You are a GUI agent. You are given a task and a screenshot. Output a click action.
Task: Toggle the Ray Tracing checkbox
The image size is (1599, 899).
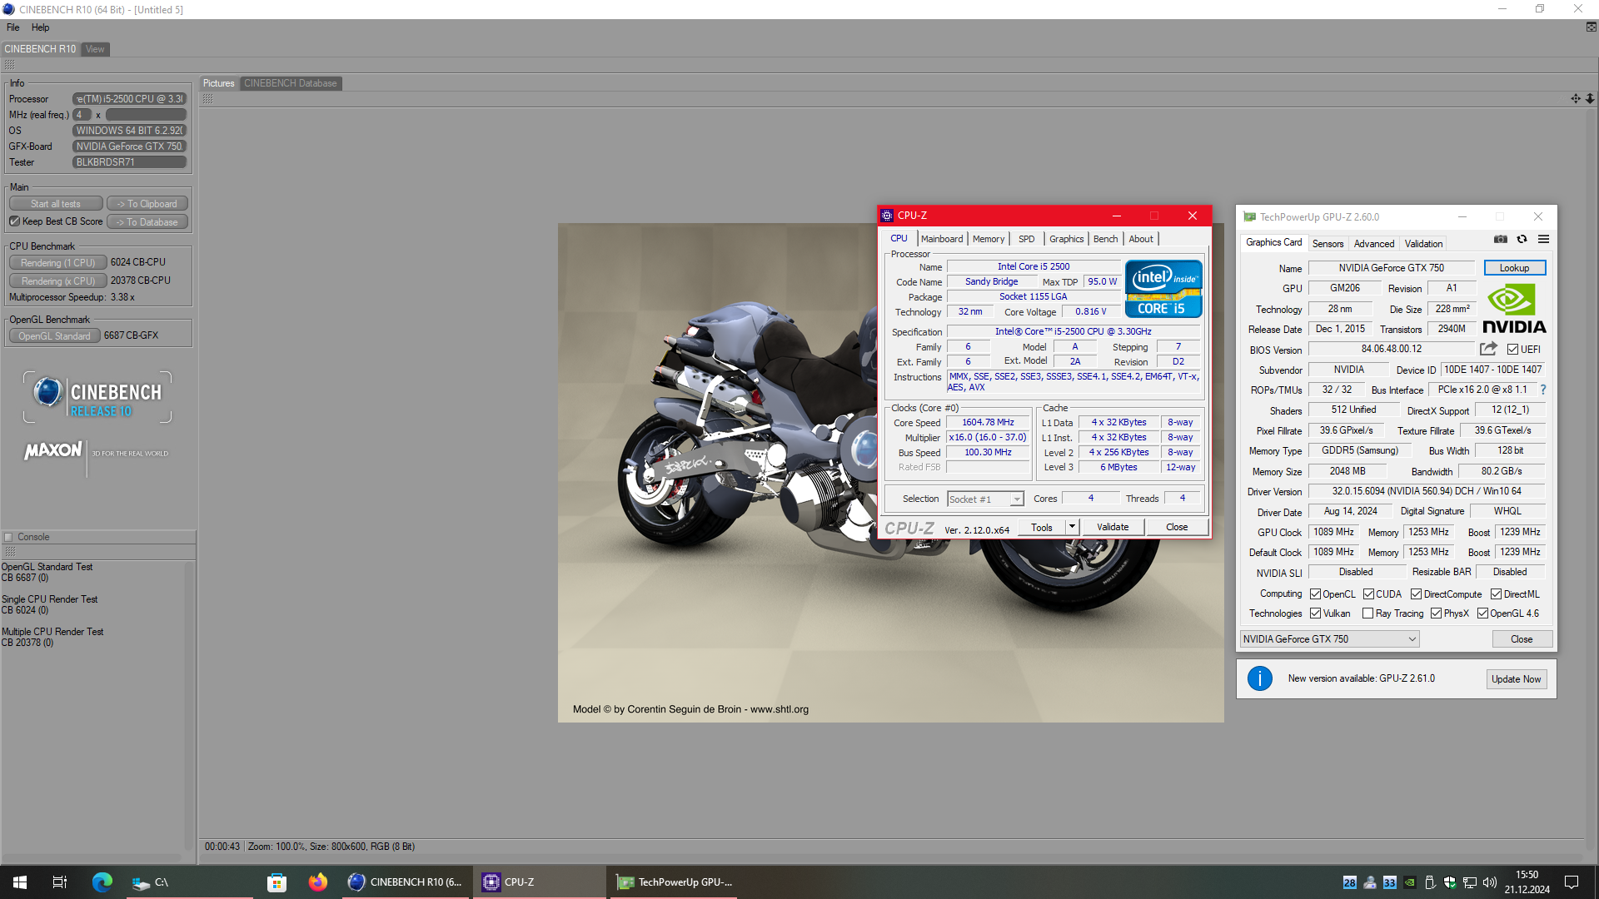(x=1367, y=613)
